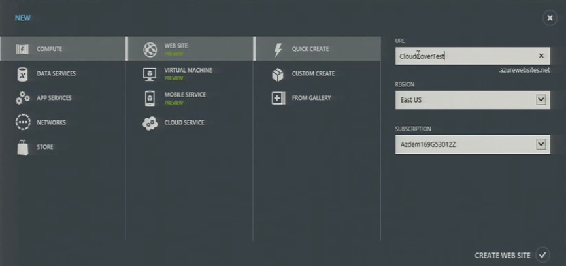566x266 pixels.
Task: Click the Mobile Service phone icon
Action: pos(150,98)
